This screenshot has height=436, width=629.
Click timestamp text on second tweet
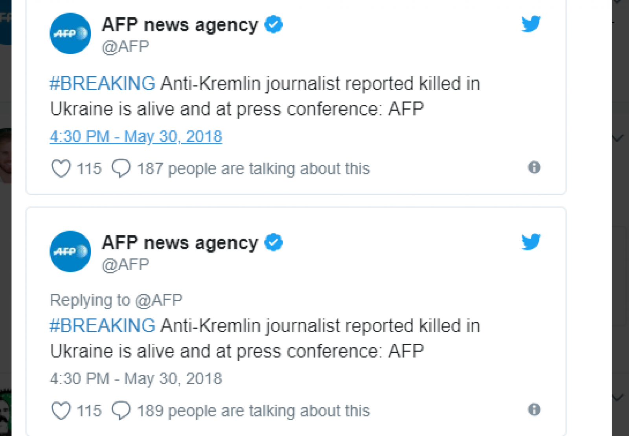tap(136, 379)
